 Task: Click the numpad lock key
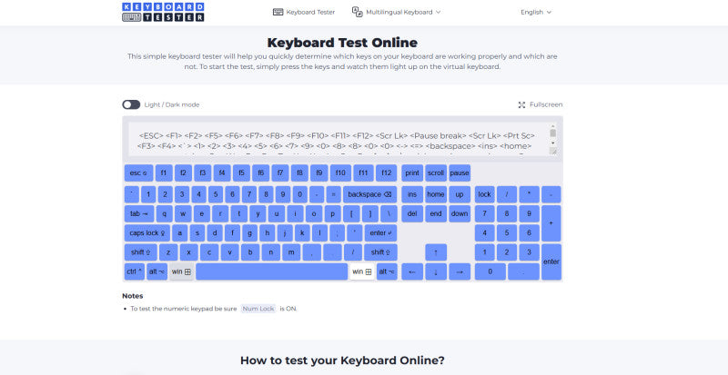484,194
